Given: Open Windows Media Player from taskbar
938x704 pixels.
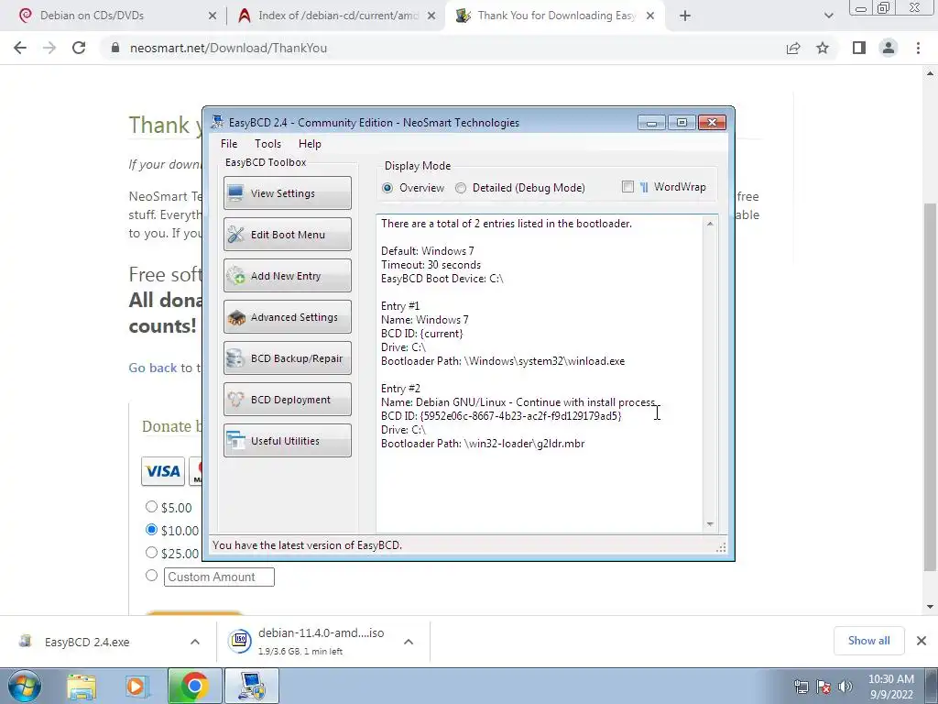Looking at the screenshot, I should [136, 686].
